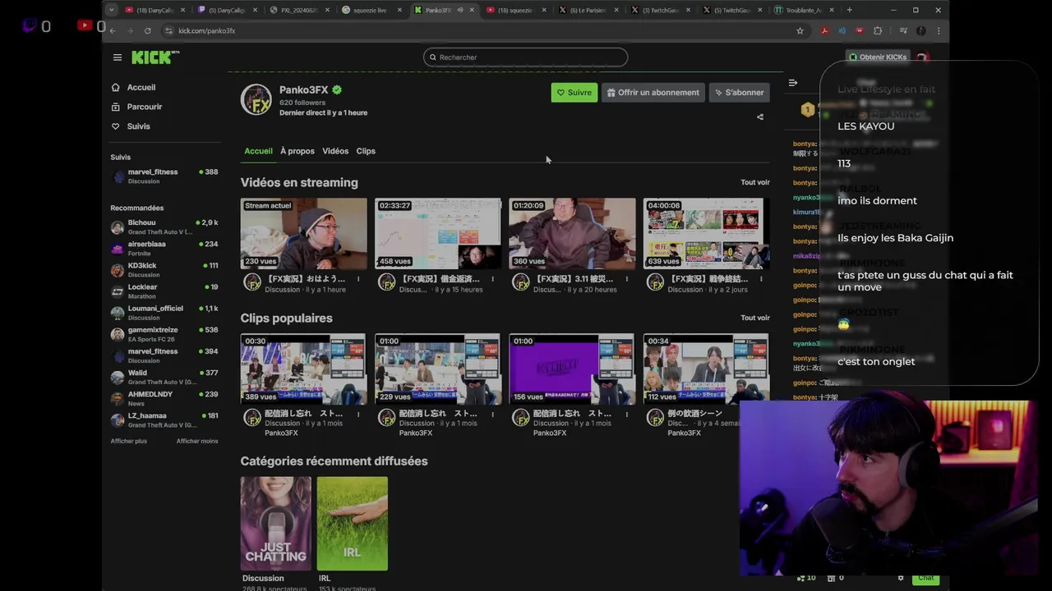The width and height of the screenshot is (1052, 591).
Task: Expand the list with Afficher plus
Action: tap(129, 441)
